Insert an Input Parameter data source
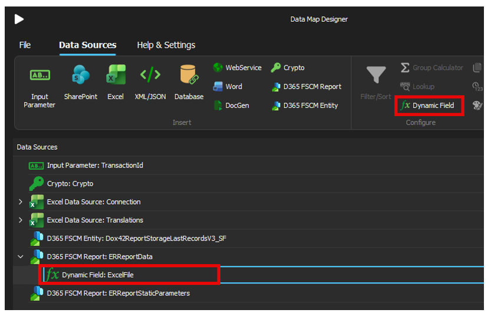 39,86
